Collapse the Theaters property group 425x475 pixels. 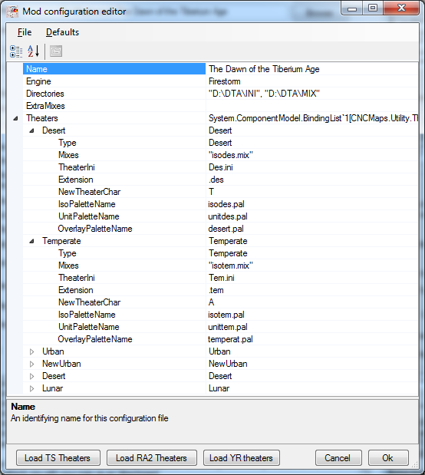point(15,118)
